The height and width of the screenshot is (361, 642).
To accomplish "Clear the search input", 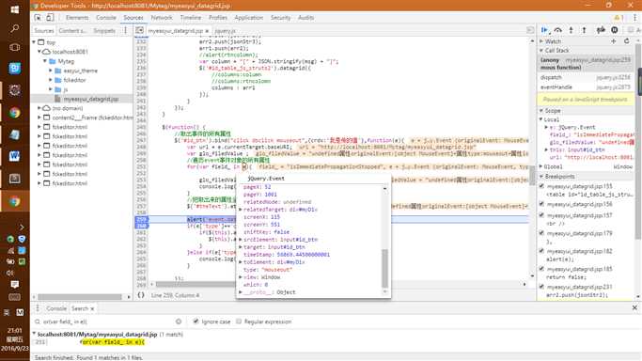I will pos(179,322).
